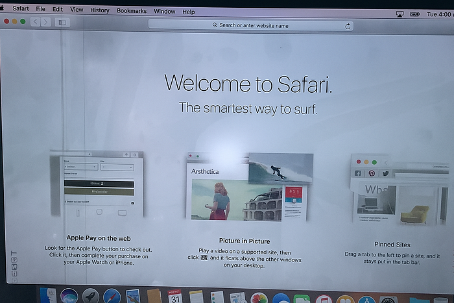This screenshot has height=303, width=454.
Task: Click the AirPlay display icon in menu bar
Action: (400, 14)
